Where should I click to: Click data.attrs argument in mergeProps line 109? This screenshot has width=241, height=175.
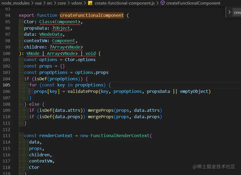(x=147, y=110)
